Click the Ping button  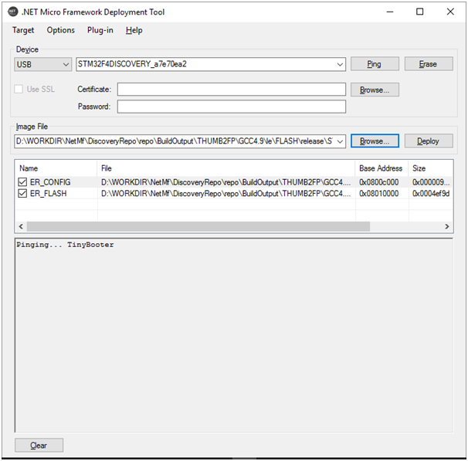[x=375, y=64]
